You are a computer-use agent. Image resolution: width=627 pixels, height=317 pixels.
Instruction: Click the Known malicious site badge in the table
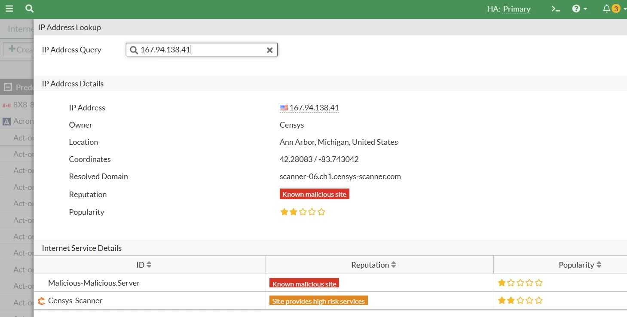pos(304,283)
